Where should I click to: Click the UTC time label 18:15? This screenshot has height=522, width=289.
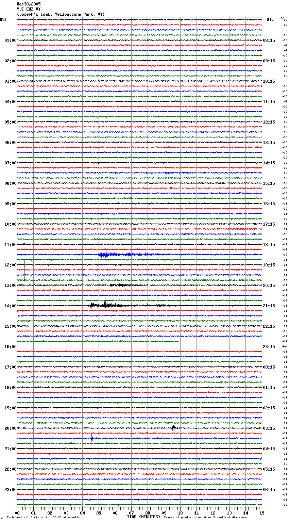[x=269, y=245]
